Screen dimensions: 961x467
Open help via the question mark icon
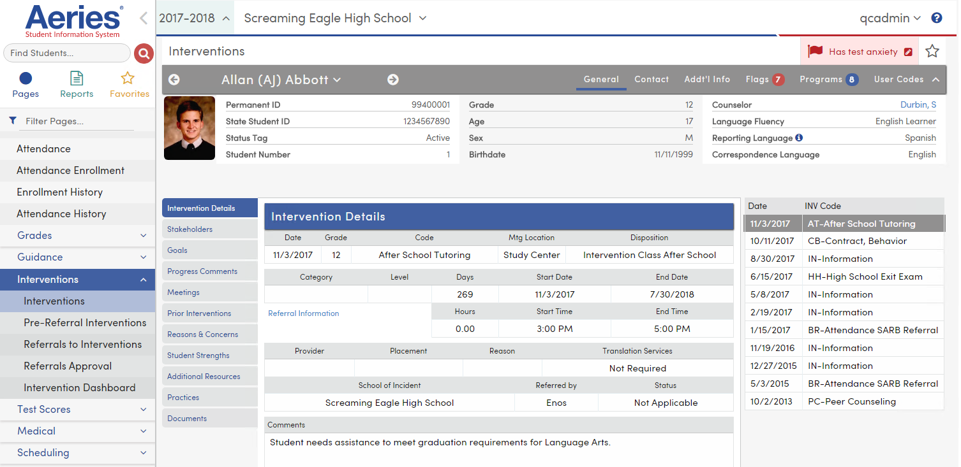tap(937, 18)
